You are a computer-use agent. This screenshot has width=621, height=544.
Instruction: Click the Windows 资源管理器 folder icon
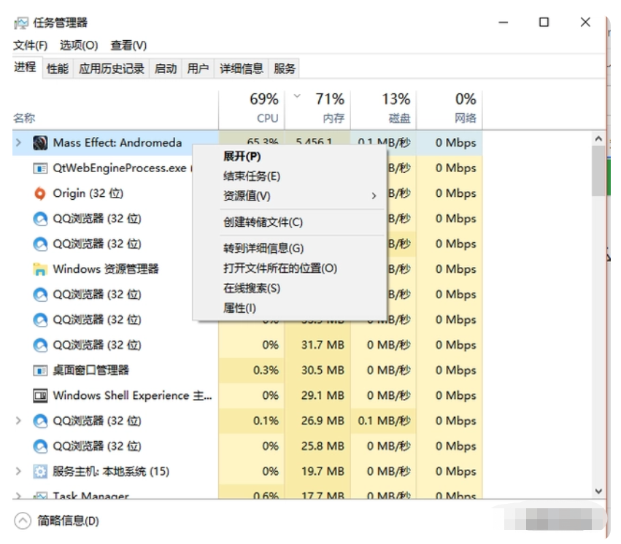click(x=40, y=269)
